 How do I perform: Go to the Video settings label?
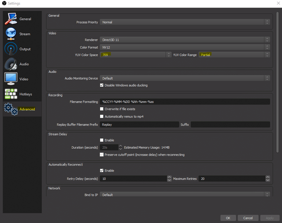click(x=24, y=79)
